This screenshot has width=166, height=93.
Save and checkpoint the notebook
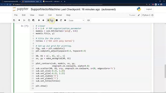point(14,20)
